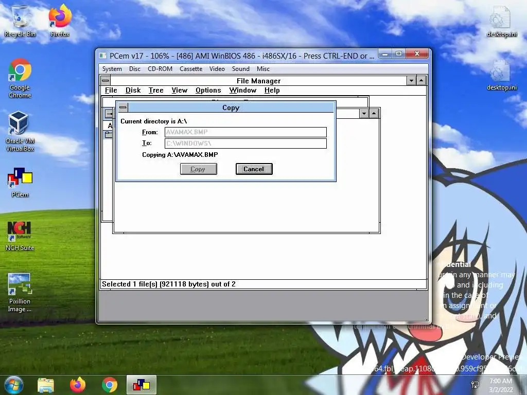Maximize the inner directory window up arrow
The image size is (527, 395).
click(374, 114)
